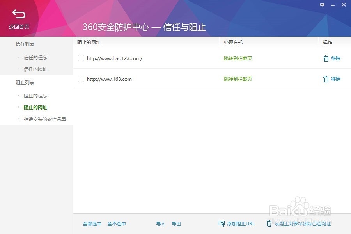The image size is (351, 234).
Task: Open 跳转到拦截页 setting for hao123.com
Action: pos(238,58)
